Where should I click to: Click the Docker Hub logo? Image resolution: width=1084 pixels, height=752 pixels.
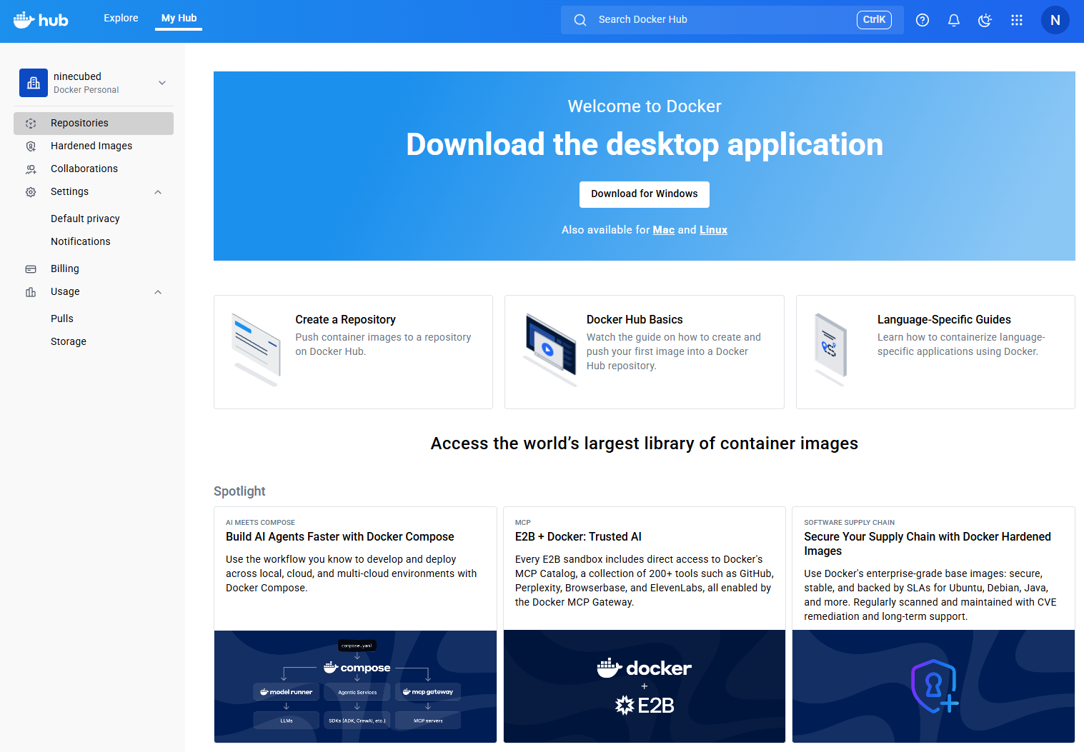(41, 20)
